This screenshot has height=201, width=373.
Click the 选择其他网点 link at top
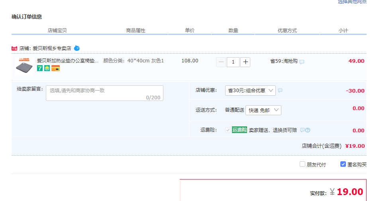pos(352,2)
